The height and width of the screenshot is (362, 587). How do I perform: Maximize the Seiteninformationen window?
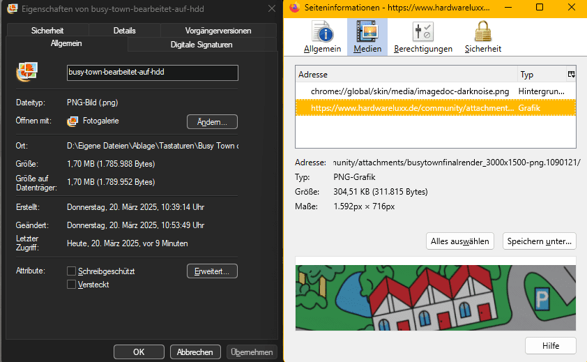(x=540, y=7)
